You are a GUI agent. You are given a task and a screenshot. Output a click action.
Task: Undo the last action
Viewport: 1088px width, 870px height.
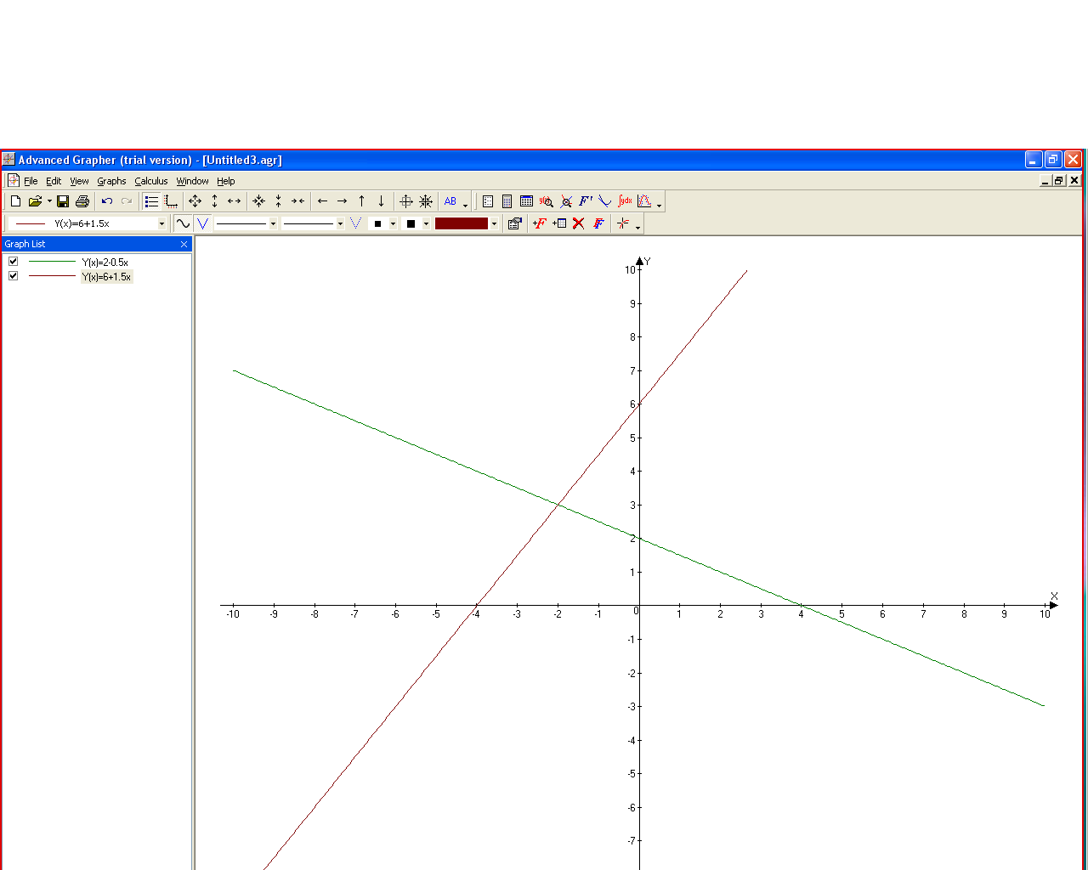(x=107, y=201)
